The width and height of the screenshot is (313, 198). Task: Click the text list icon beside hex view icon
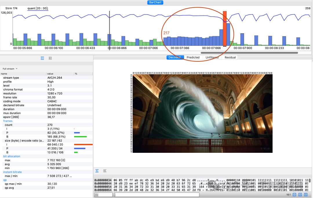click(x=105, y=171)
